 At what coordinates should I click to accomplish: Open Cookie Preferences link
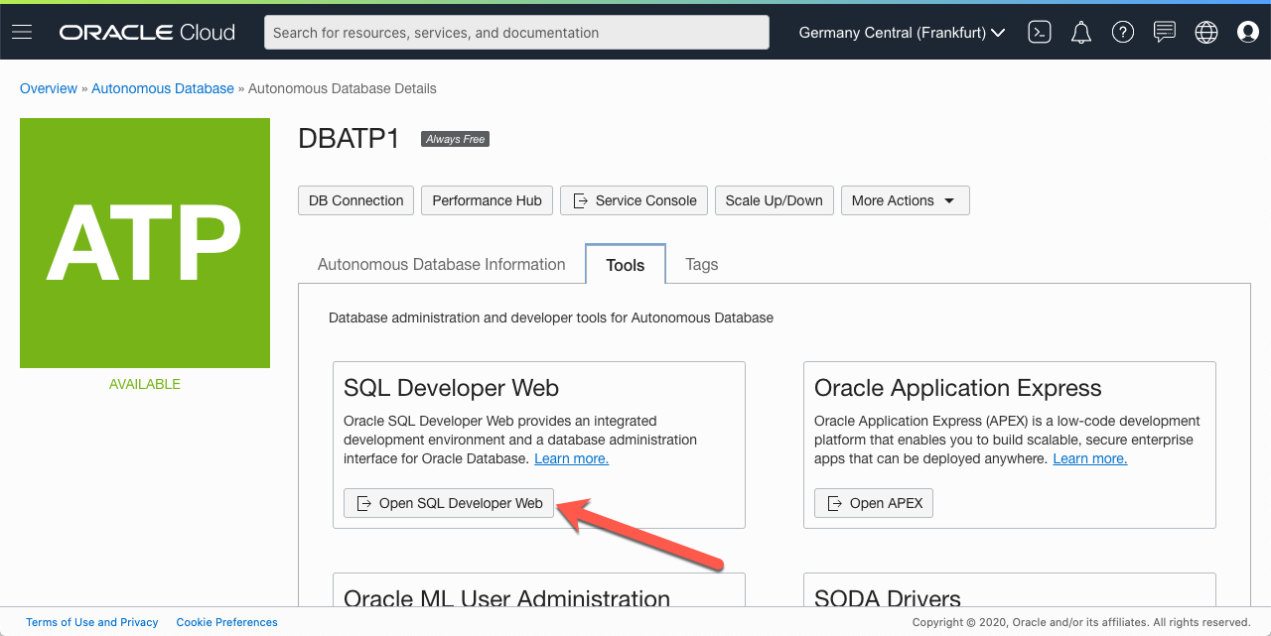(227, 622)
